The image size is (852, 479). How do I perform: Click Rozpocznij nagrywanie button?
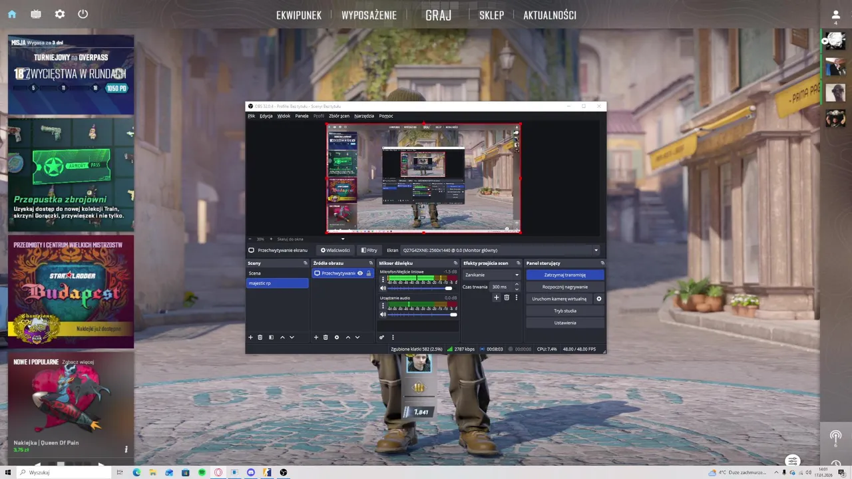click(565, 287)
